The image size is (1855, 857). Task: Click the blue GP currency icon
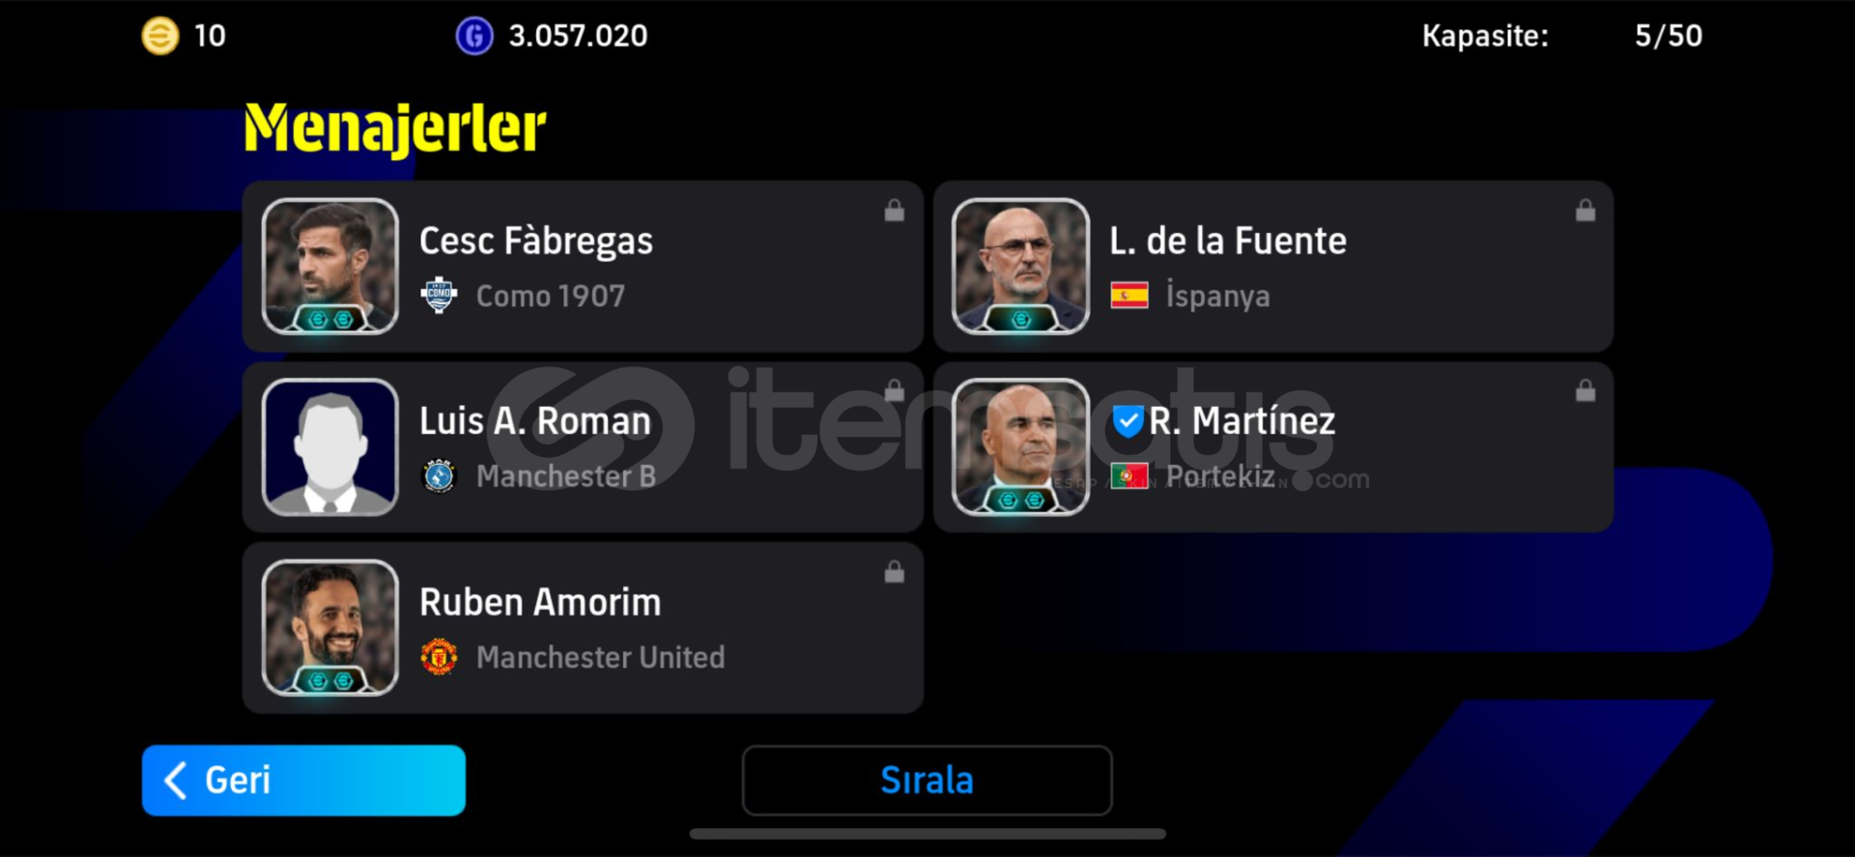coord(474,37)
